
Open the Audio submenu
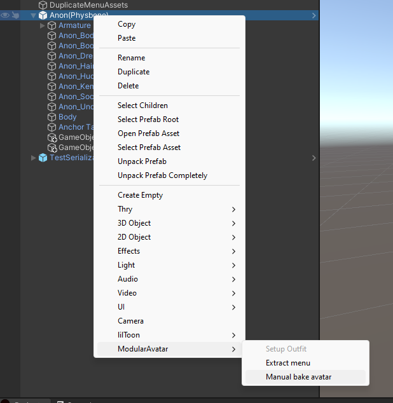pyautogui.click(x=169, y=279)
